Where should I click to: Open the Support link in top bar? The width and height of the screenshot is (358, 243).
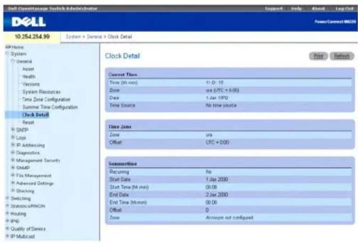click(273, 9)
